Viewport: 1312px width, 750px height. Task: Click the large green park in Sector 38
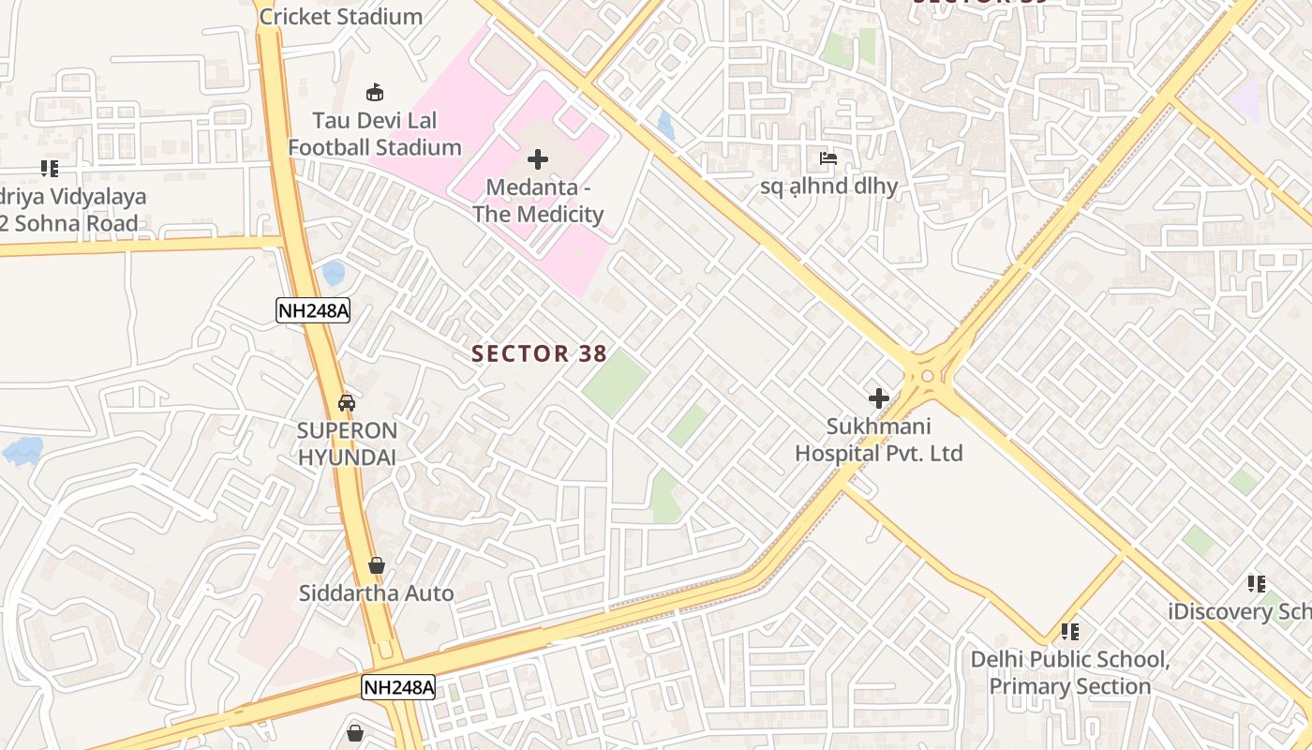tap(615, 382)
